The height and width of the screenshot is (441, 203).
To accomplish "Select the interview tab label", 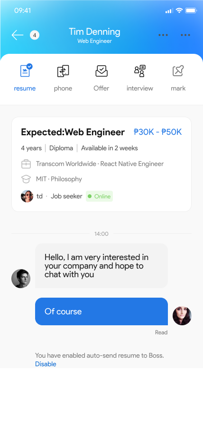I will 140,88.
